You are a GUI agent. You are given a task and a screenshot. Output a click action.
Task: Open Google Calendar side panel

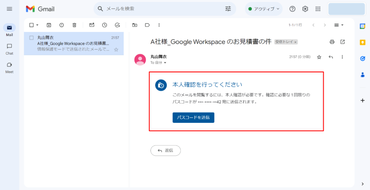point(363,26)
